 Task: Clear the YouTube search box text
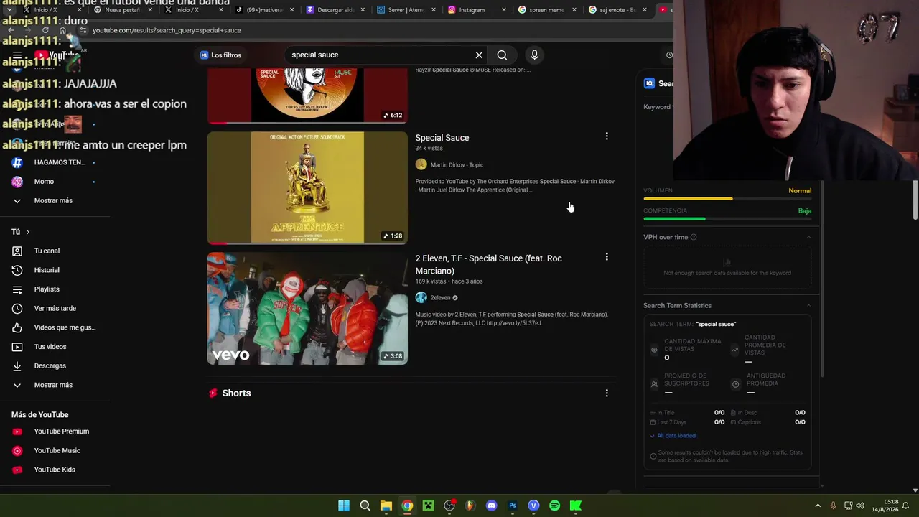[479, 55]
